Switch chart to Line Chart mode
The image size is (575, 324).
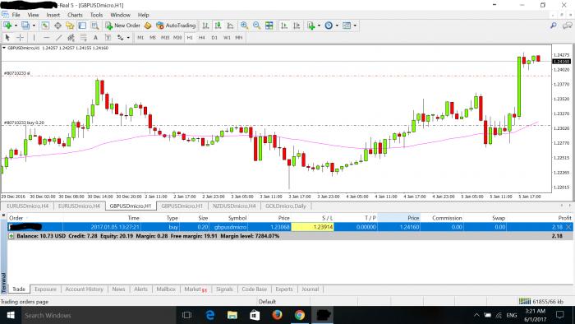(230, 25)
